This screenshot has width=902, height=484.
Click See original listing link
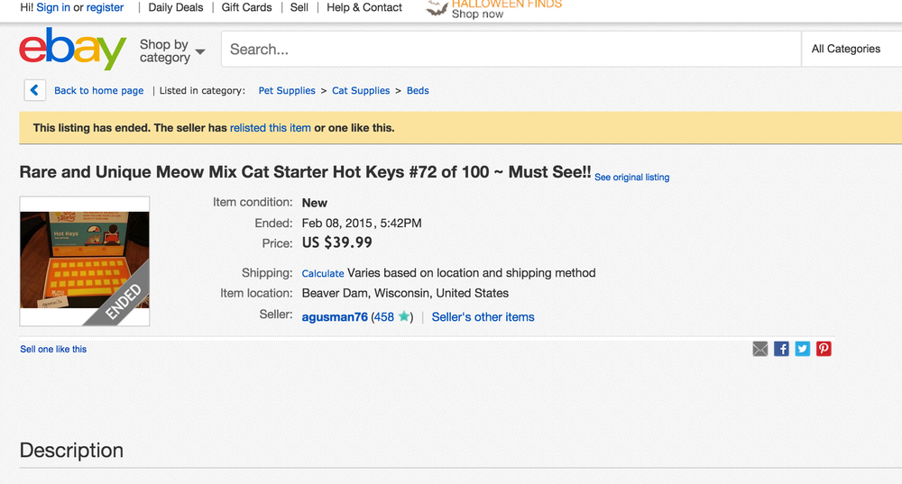(x=631, y=177)
